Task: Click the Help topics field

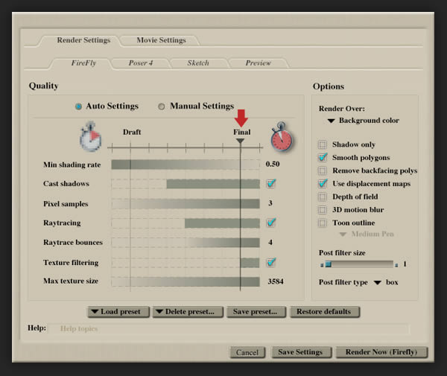Action: (x=229, y=329)
